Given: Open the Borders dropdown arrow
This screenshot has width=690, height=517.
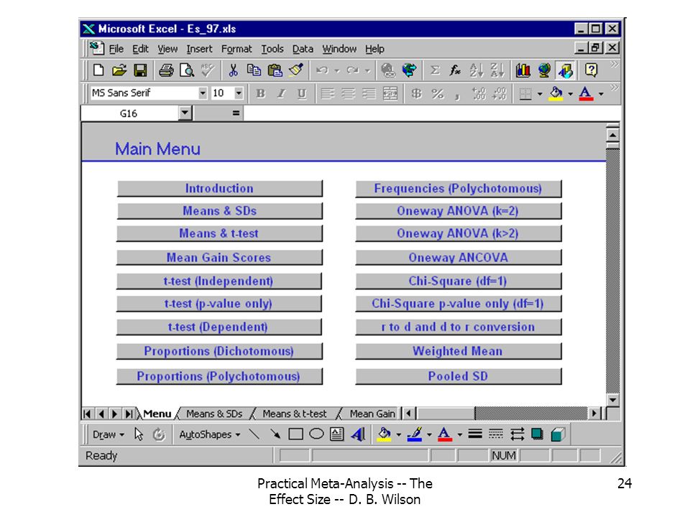Looking at the screenshot, I should click(540, 93).
